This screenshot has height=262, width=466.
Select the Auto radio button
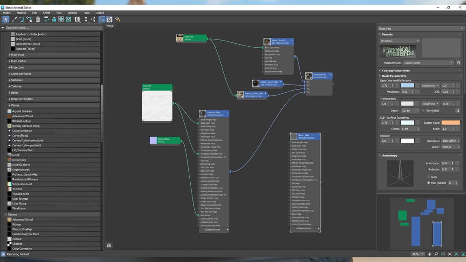[x=429, y=176]
